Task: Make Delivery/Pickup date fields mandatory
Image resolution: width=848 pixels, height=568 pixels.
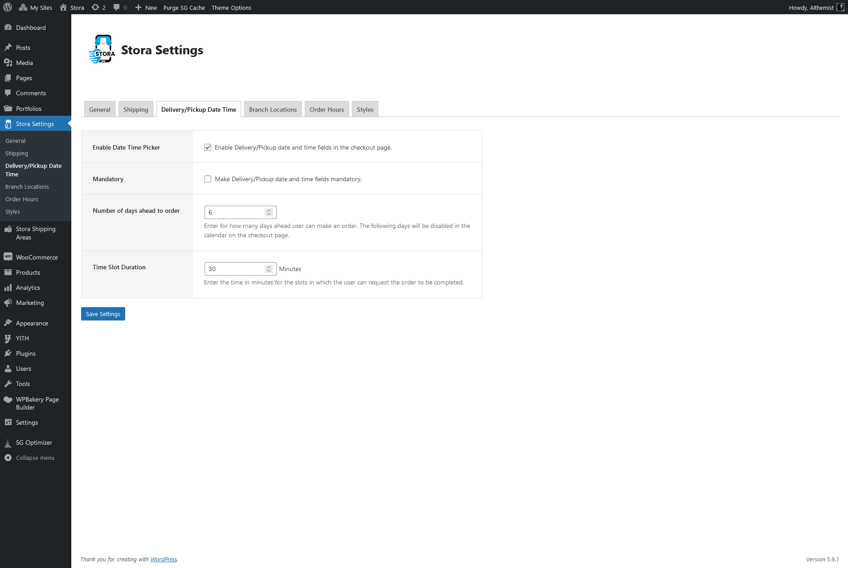Action: pyautogui.click(x=208, y=179)
